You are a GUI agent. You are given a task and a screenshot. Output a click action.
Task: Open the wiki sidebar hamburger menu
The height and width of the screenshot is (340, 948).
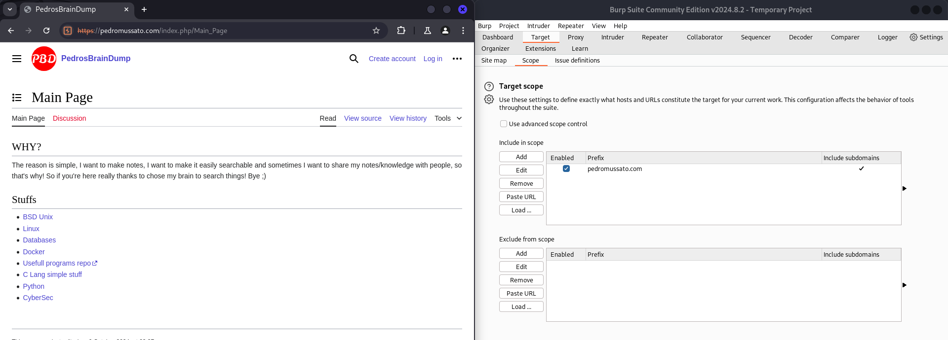17,59
